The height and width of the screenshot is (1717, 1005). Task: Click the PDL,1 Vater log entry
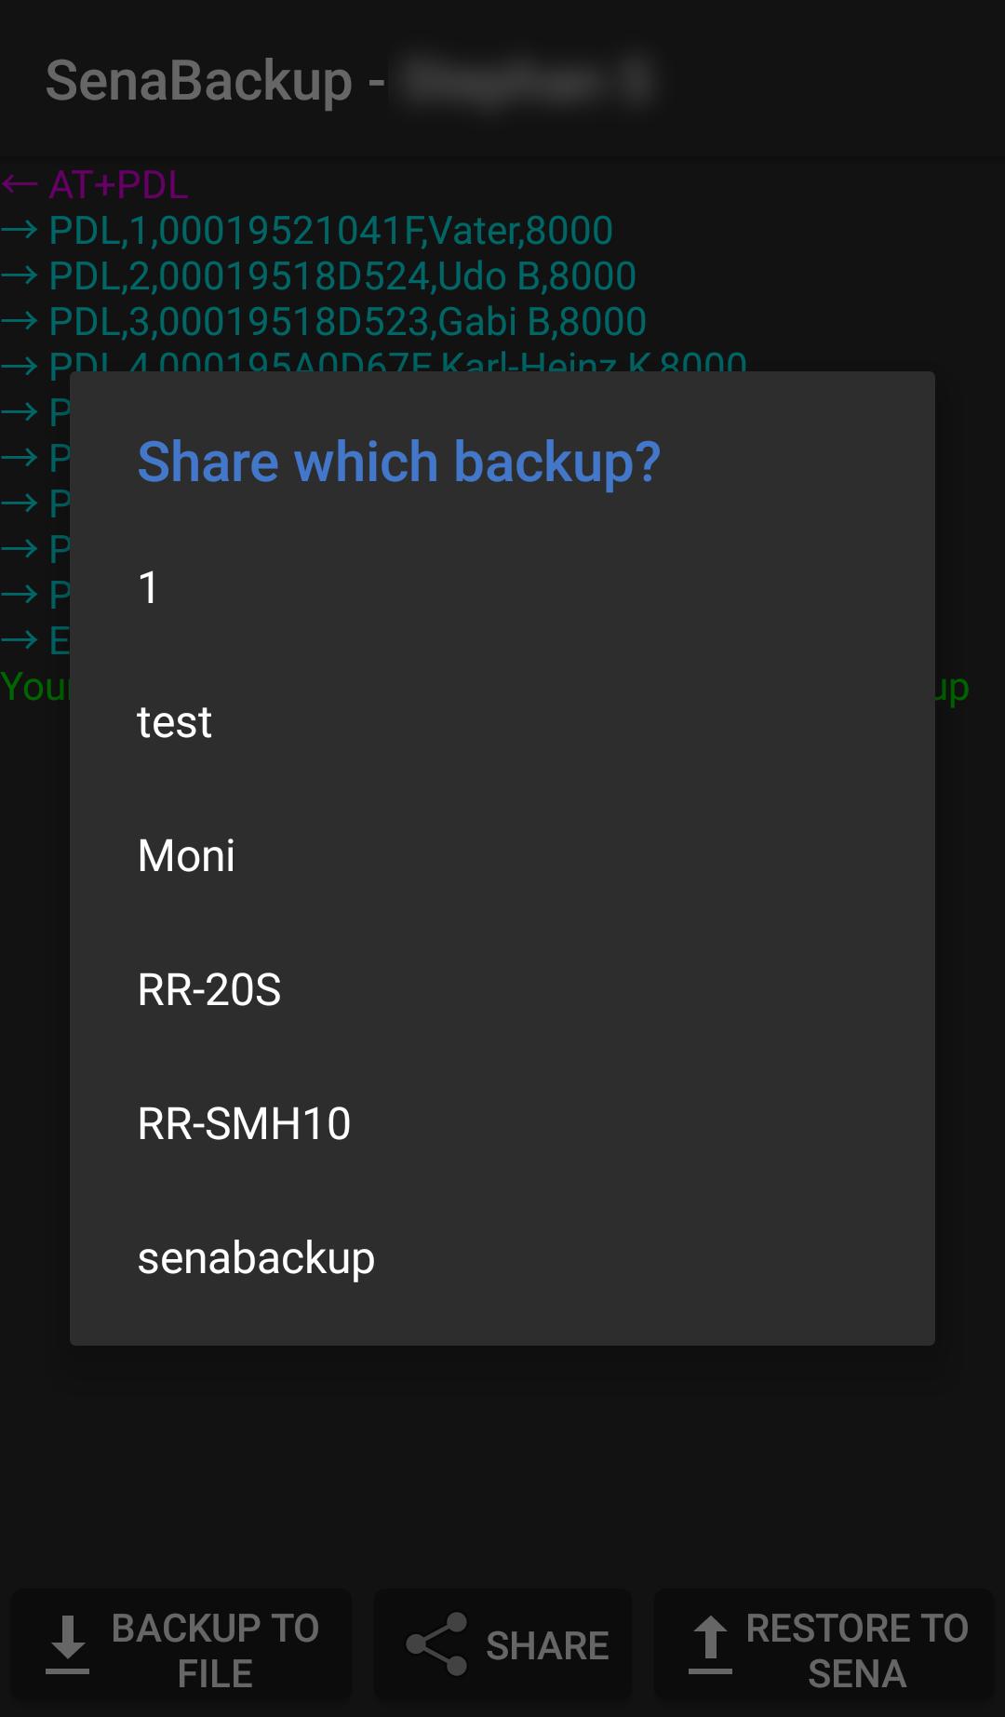point(330,231)
